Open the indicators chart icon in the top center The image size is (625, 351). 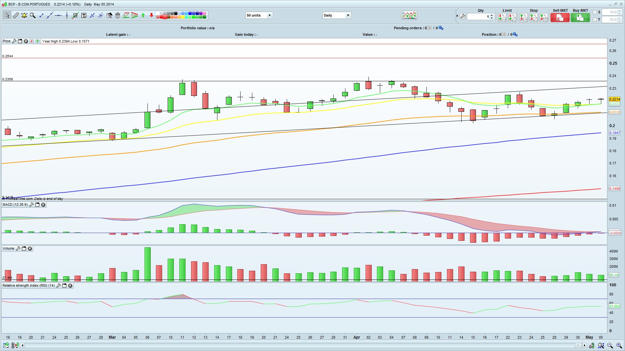click(409, 15)
